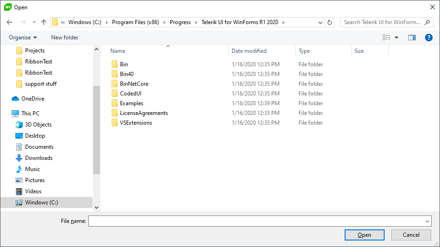Click File folder type of Bin40
This screenshot has height=247, width=440.
tap(311, 74)
